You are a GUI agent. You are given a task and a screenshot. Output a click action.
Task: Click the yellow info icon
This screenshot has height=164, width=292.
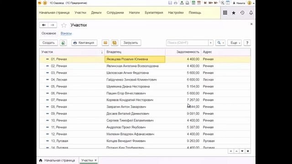pyautogui.click(x=250, y=3)
